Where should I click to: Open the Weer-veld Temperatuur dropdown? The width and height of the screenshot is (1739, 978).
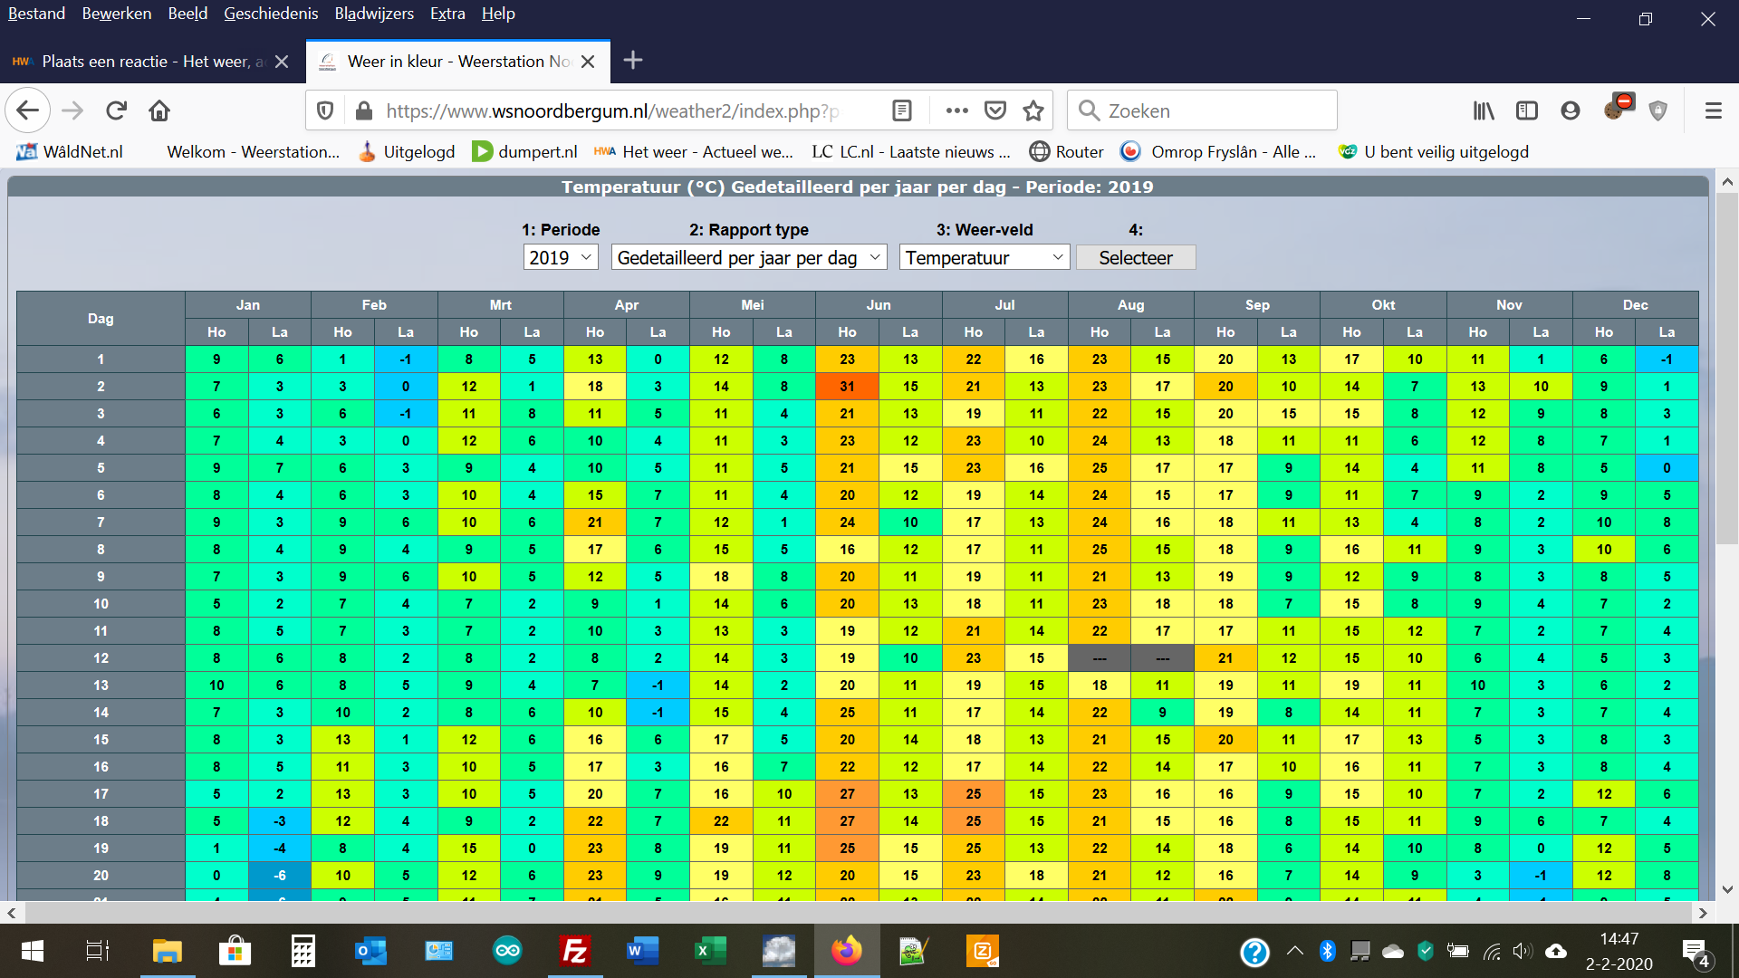coord(984,258)
